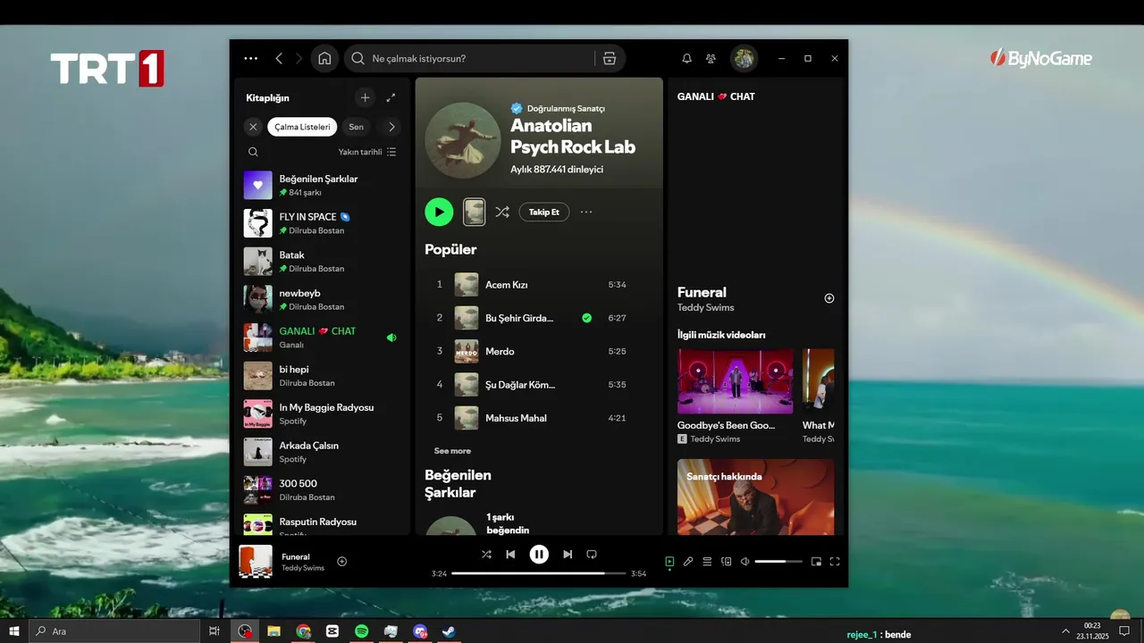Open In My Baggie Radyosu
This screenshot has width=1144, height=643.
[321, 413]
